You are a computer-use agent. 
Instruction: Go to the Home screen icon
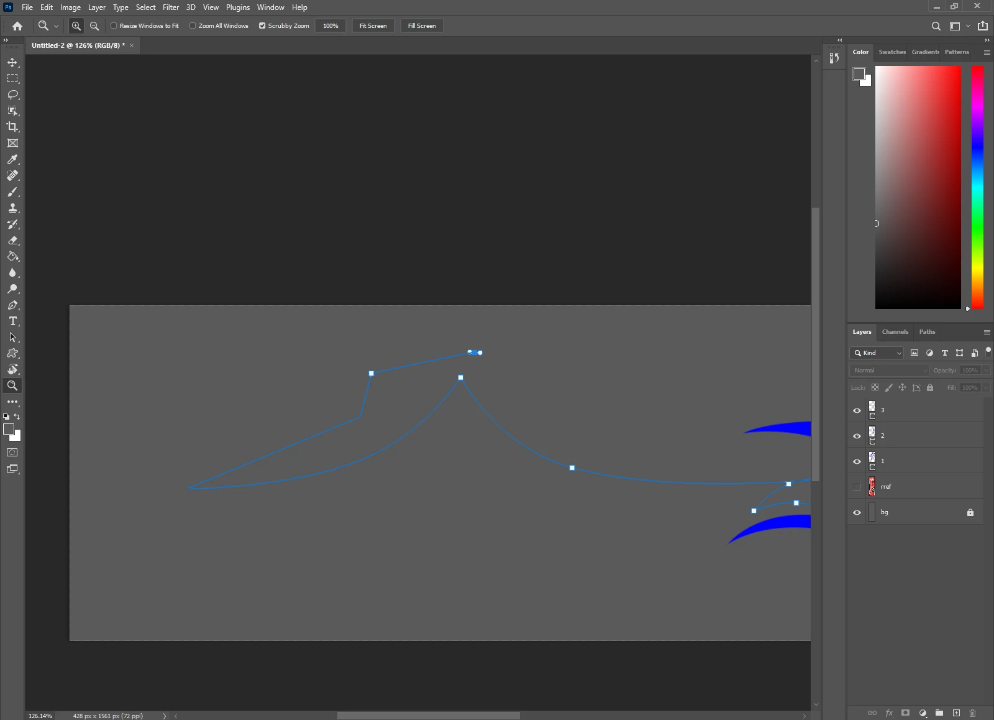[x=17, y=26]
